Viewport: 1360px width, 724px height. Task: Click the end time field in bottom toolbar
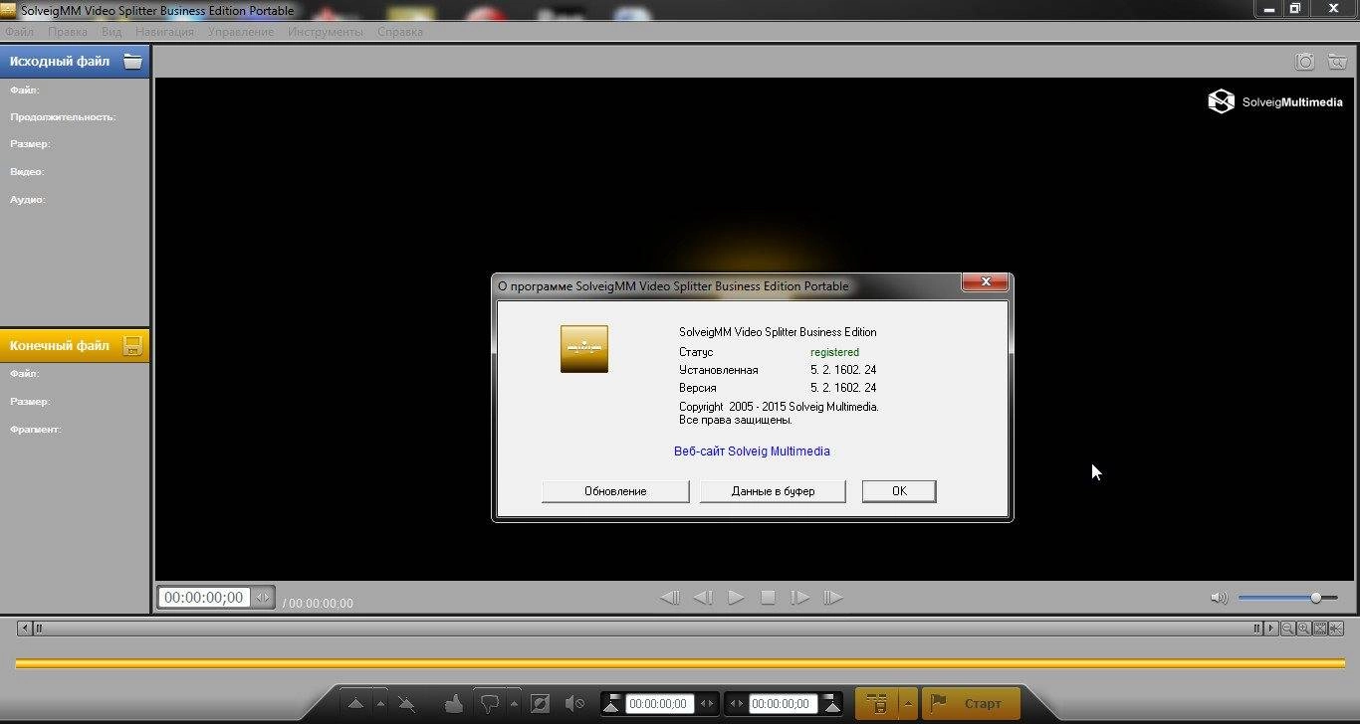click(783, 704)
